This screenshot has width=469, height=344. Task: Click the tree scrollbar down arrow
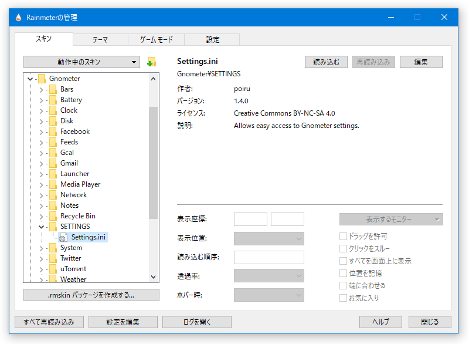(x=153, y=277)
